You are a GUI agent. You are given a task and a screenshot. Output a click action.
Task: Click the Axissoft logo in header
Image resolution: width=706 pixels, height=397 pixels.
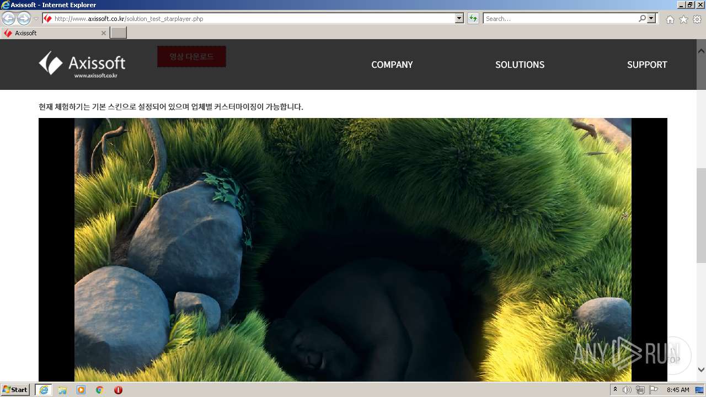pyautogui.click(x=82, y=64)
